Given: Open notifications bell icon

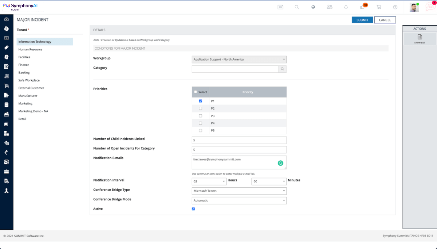Looking at the screenshot, I should (x=346, y=7).
